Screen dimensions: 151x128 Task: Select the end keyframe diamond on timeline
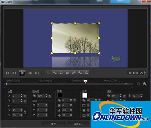tap(126, 84)
